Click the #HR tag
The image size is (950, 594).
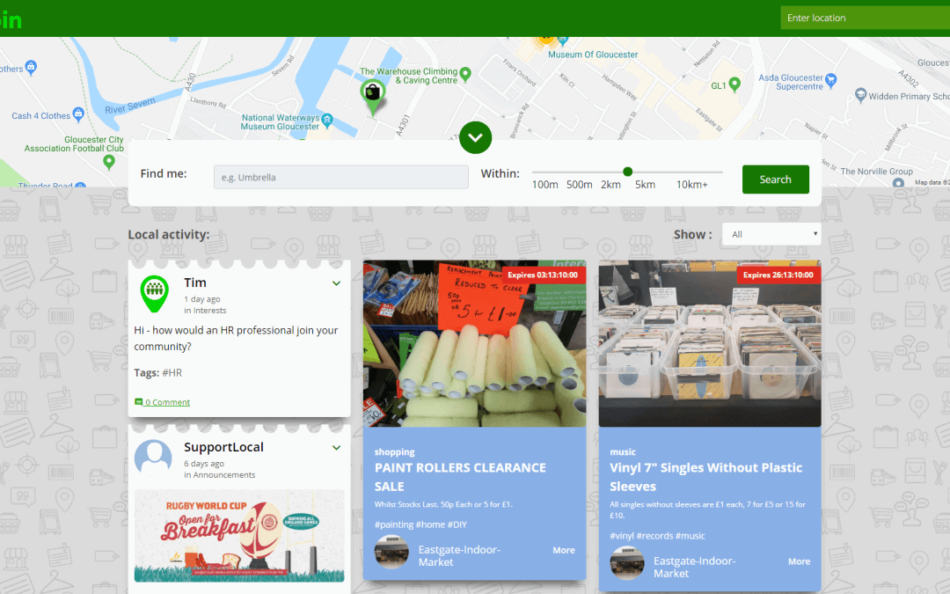172,373
